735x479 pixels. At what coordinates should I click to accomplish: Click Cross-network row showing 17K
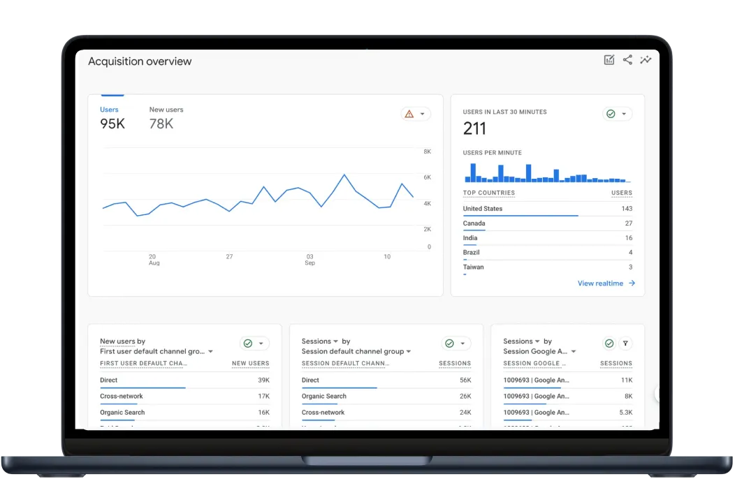(x=184, y=397)
